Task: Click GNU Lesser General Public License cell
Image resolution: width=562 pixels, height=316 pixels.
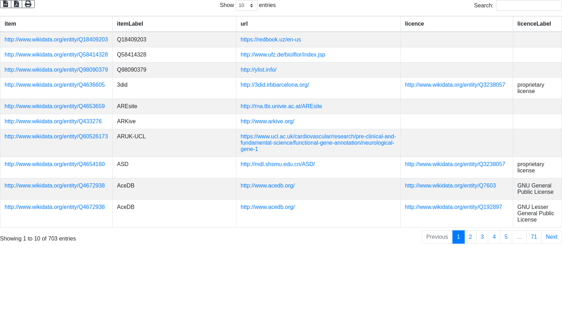Action: 537,213
